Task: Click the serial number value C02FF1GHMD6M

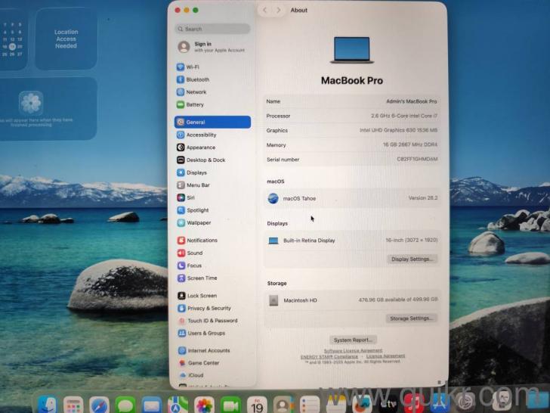Action: [417, 159]
